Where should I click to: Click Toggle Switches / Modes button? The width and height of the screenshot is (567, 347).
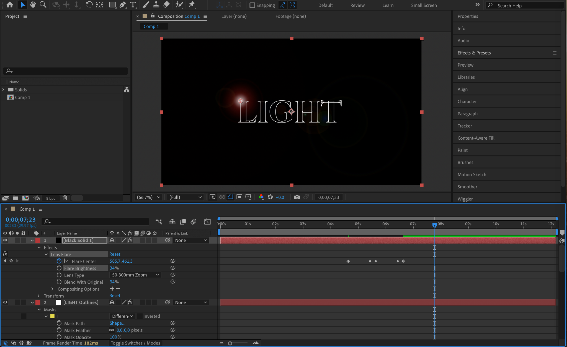pos(135,343)
